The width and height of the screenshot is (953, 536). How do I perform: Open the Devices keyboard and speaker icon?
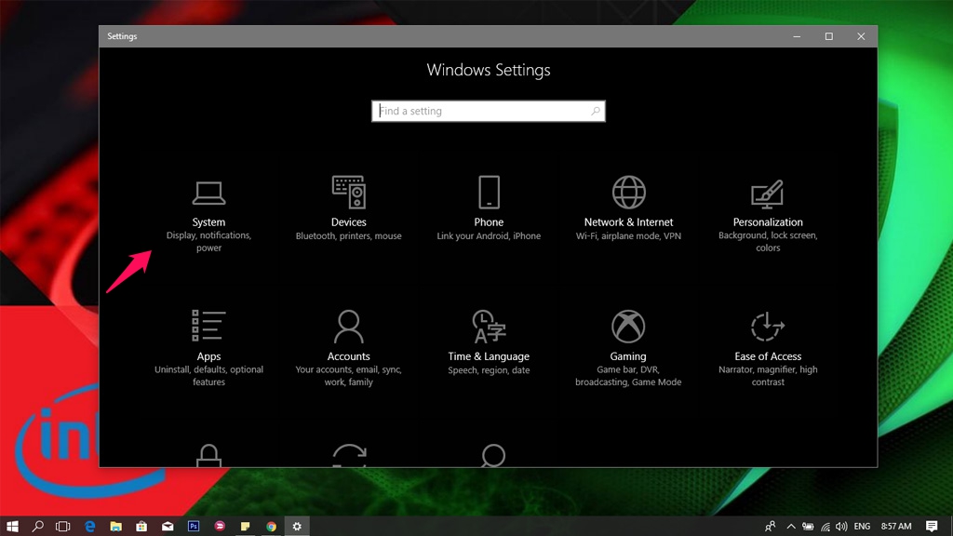349,192
